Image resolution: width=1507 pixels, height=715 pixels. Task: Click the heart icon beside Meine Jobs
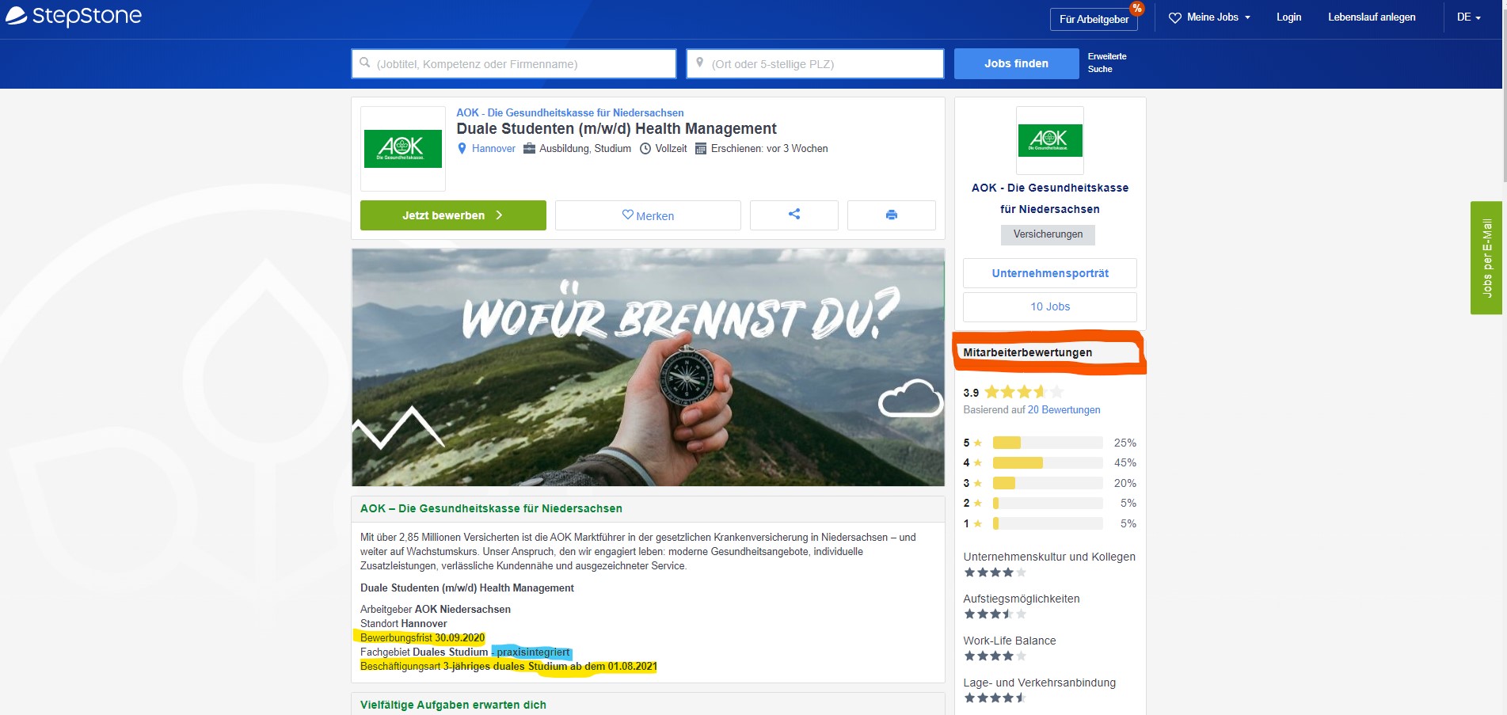tap(1175, 17)
